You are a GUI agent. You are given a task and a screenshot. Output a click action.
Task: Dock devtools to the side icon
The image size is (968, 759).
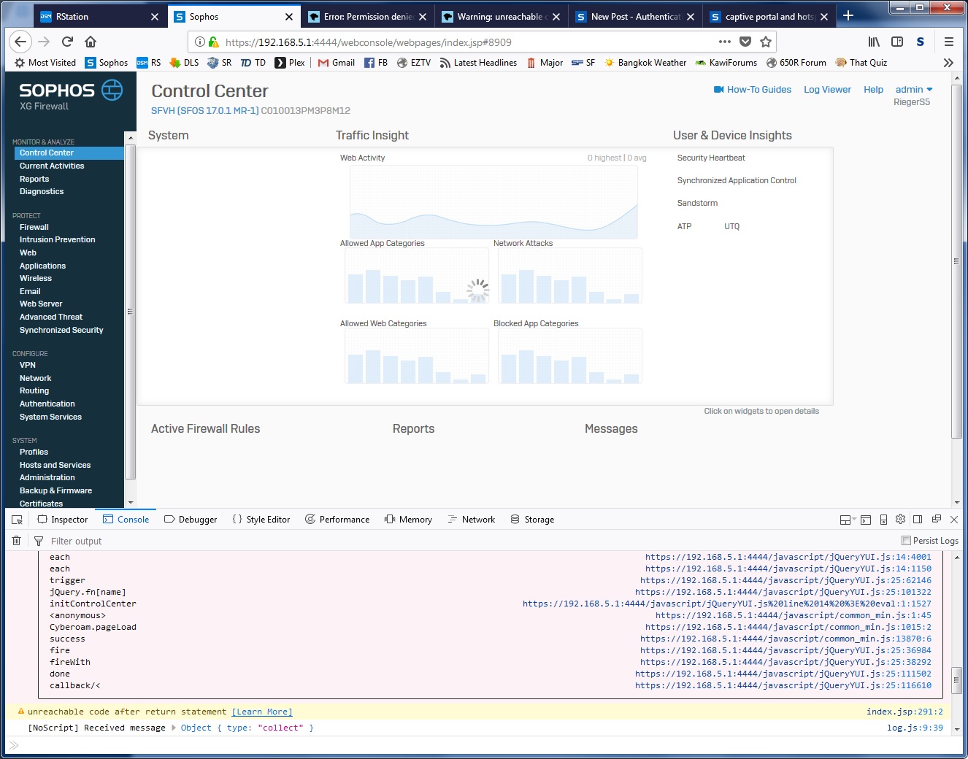point(918,520)
